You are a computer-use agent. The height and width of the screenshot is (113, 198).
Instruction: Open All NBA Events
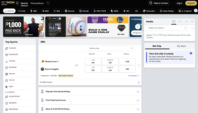pos(90,82)
